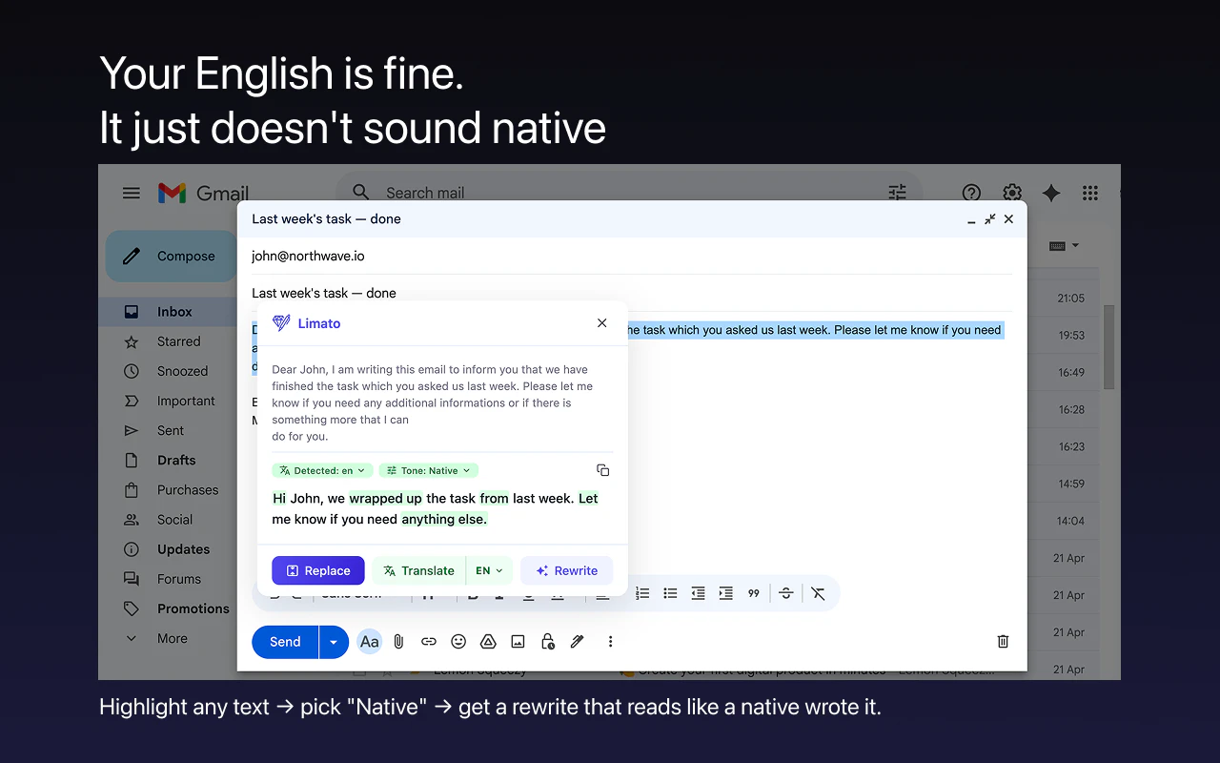This screenshot has width=1220, height=763.
Task: Click the Rewrite button in Limato
Action: (567, 570)
